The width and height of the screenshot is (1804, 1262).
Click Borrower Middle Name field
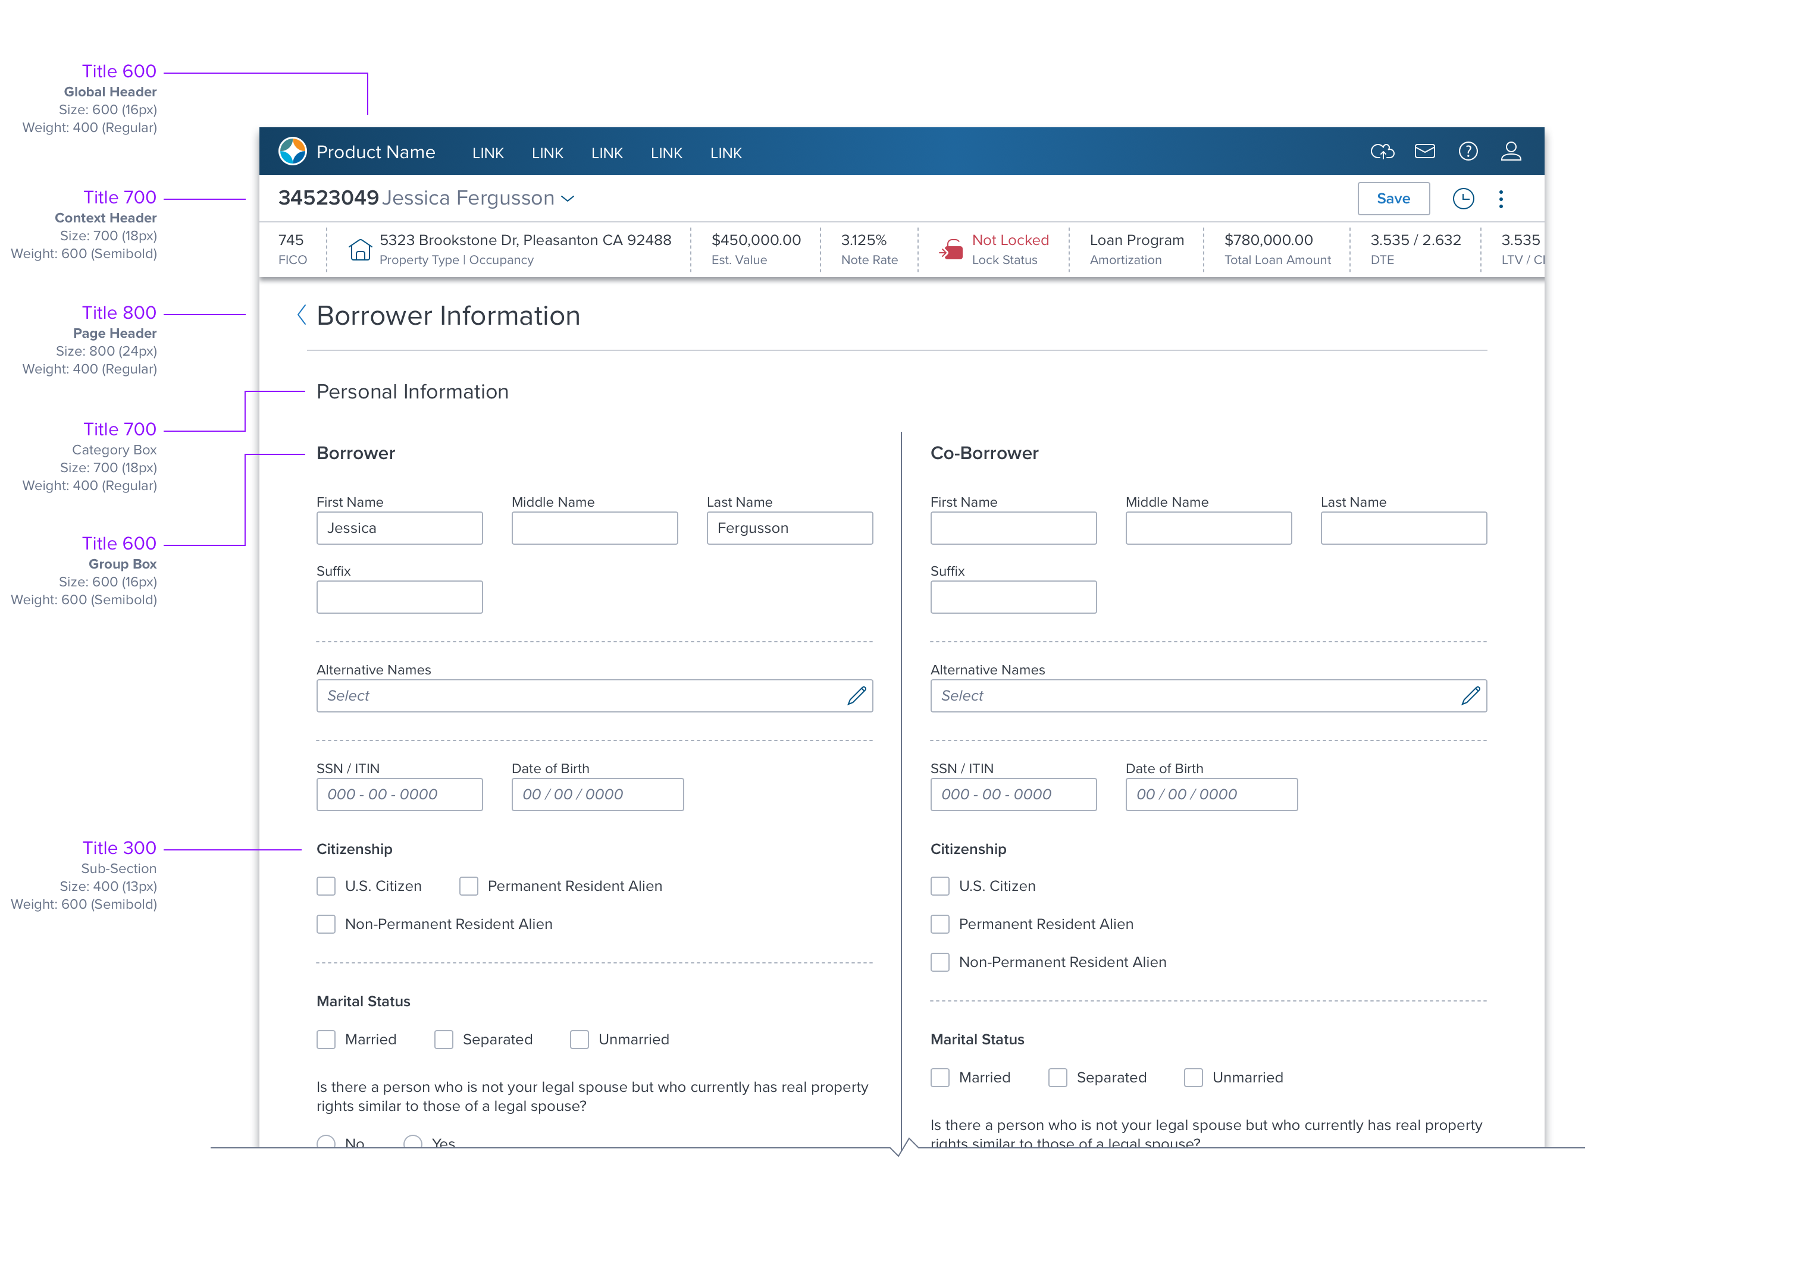pos(594,528)
